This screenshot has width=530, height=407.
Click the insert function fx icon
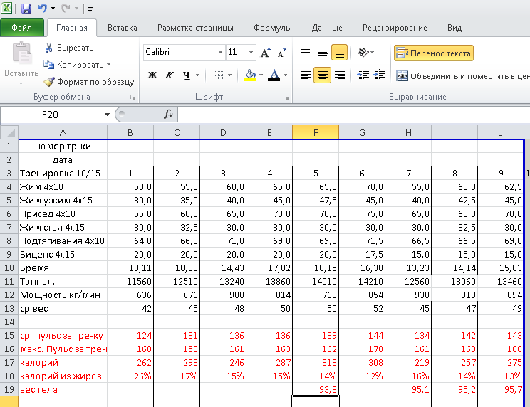tap(169, 114)
